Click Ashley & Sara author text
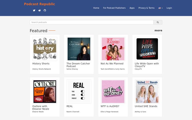 140,112
